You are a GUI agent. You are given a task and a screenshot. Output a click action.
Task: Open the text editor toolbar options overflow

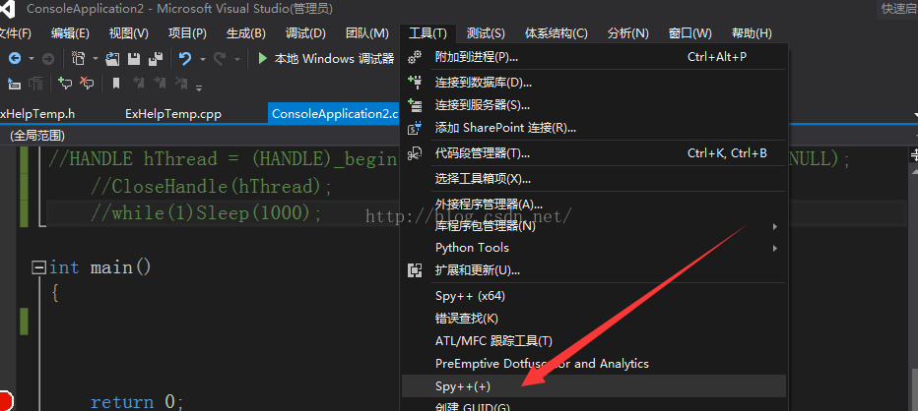pyautogui.click(x=199, y=88)
